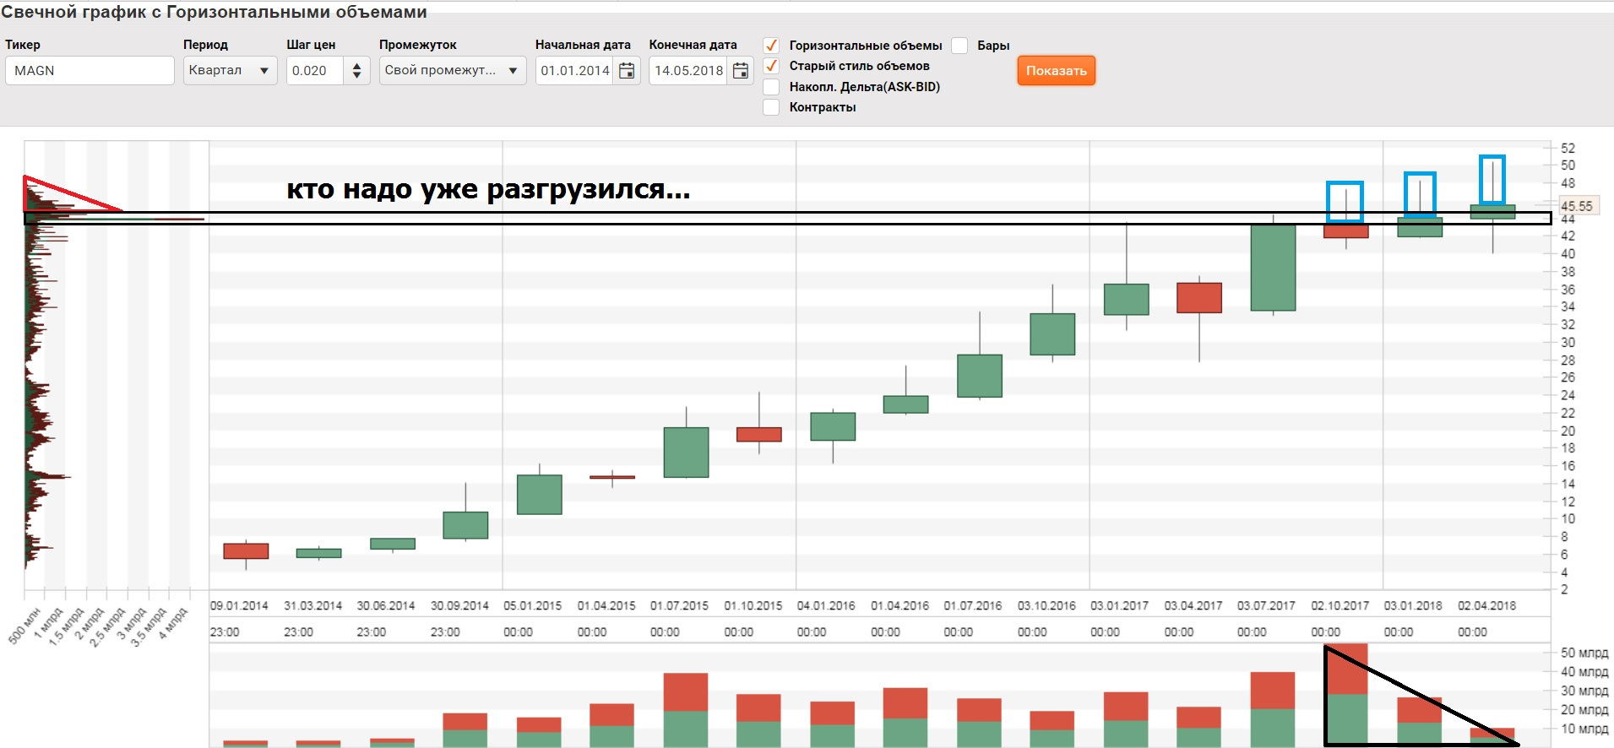The width and height of the screenshot is (1614, 748).
Task: Click the 02.04.2018 date axis label
Action: 1486,606
